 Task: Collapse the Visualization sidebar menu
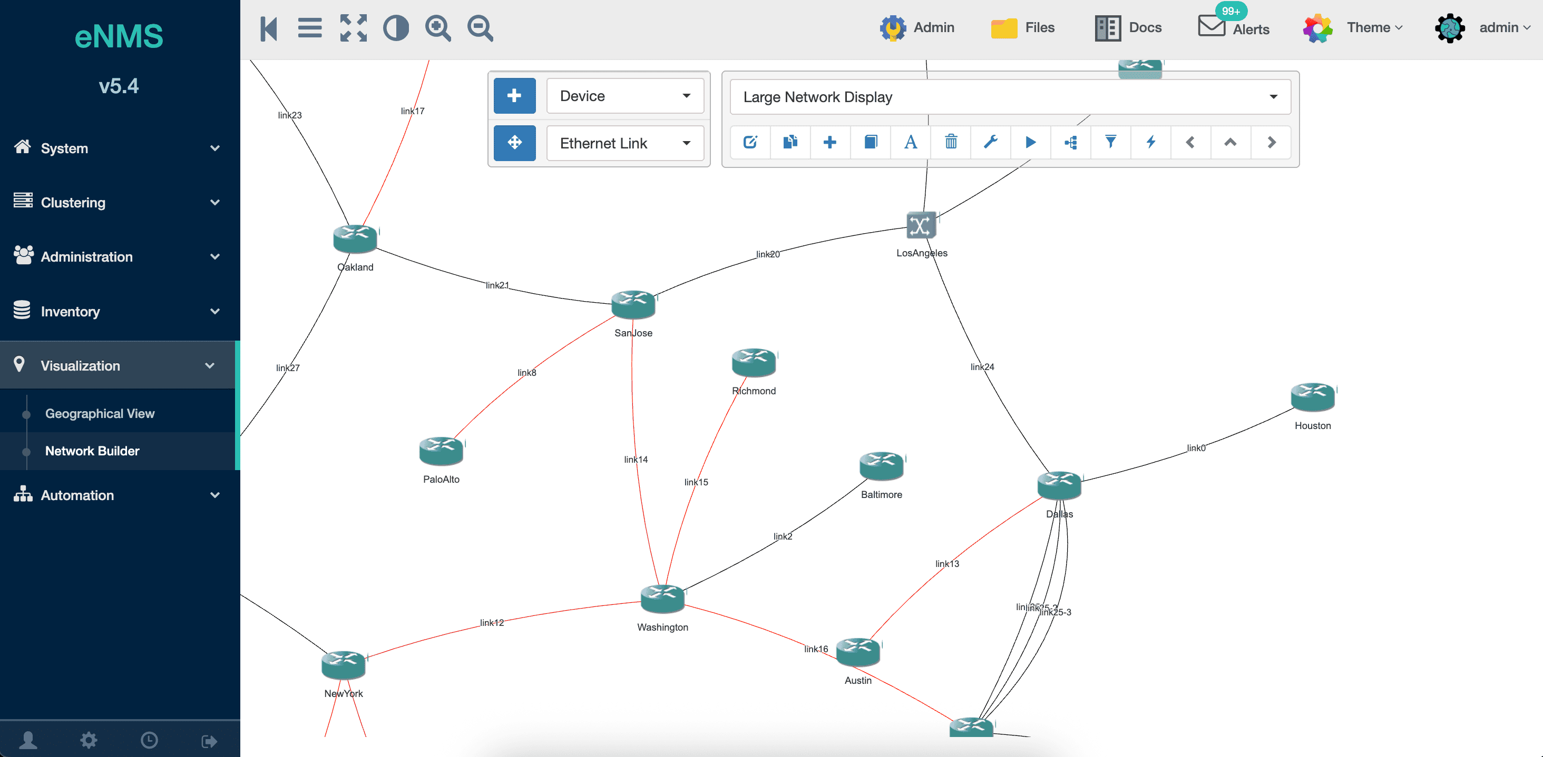(x=118, y=366)
